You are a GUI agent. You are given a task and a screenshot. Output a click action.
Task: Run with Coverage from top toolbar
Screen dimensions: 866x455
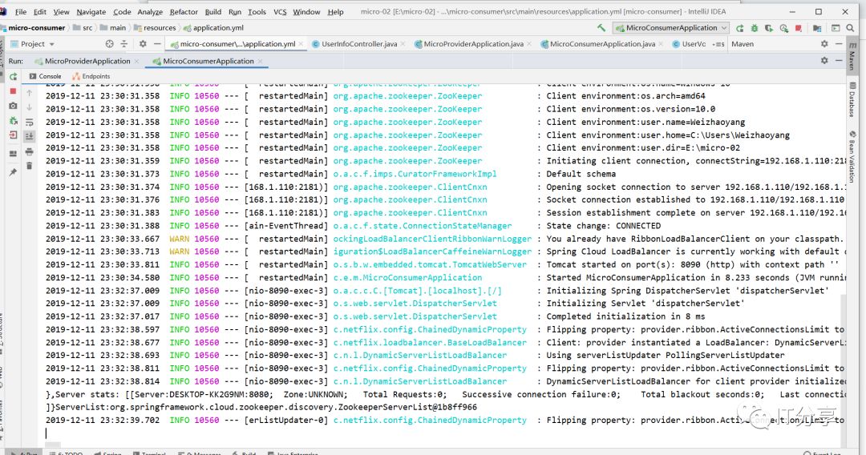[x=769, y=27]
